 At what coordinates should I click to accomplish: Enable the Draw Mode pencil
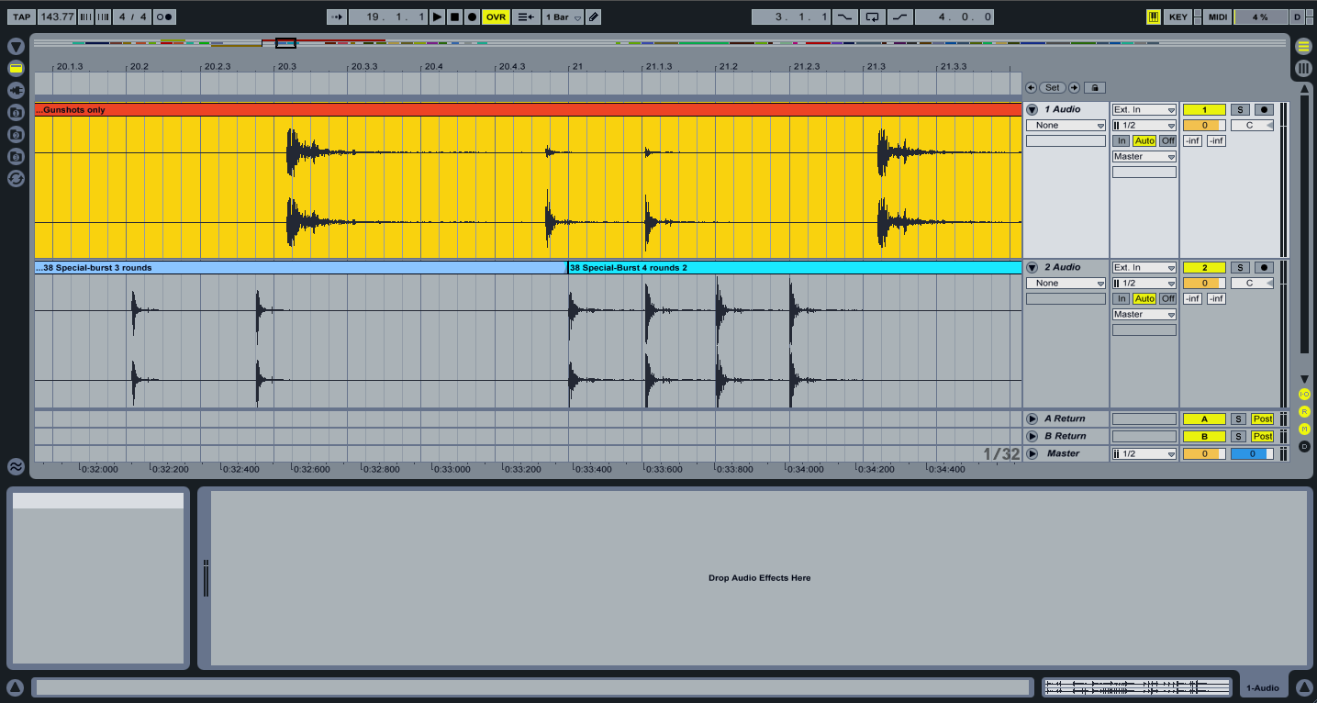click(594, 17)
